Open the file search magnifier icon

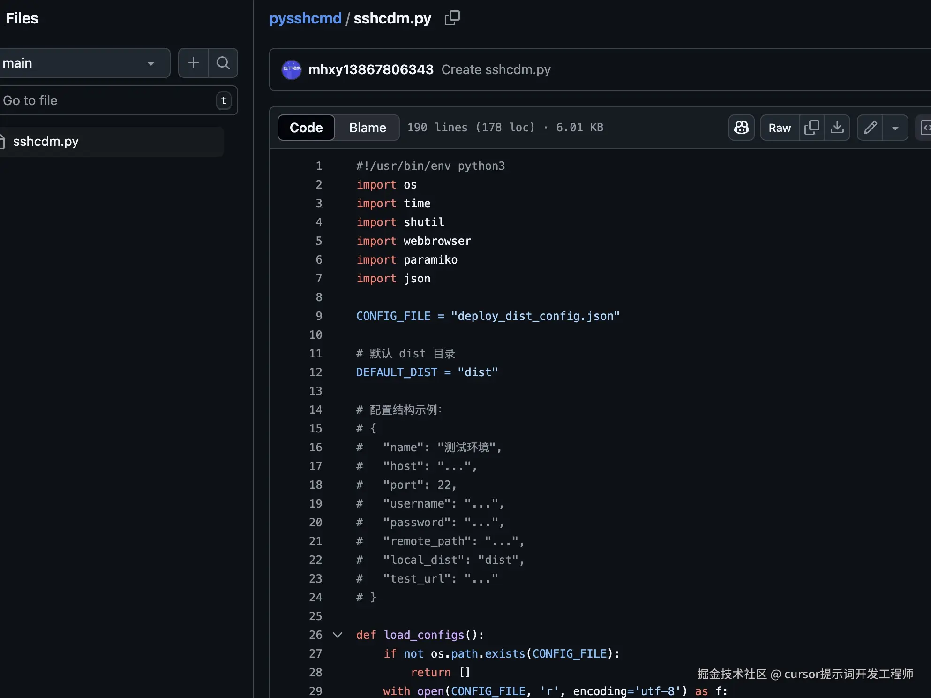(x=223, y=63)
